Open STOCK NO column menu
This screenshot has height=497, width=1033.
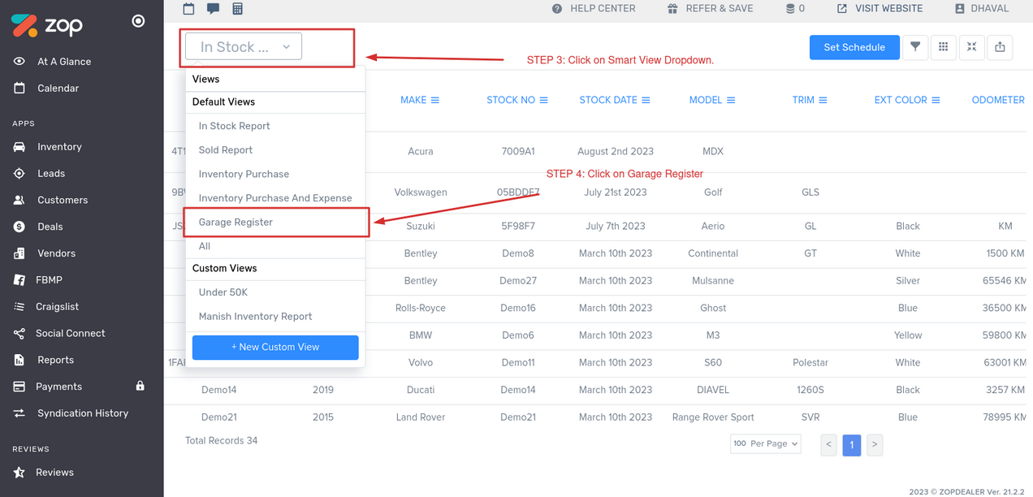[544, 101]
